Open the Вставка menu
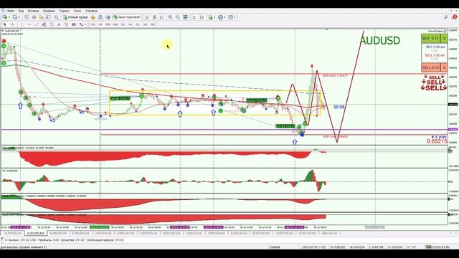Image resolution: width=459 pixels, height=258 pixels. 33,11
